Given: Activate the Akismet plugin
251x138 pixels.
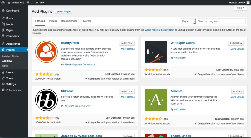Looking at the screenshot, I should click(x=238, y=91).
